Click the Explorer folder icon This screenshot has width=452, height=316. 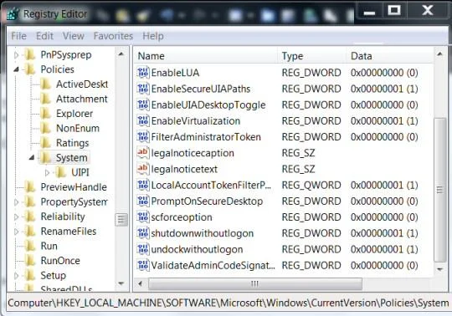click(x=45, y=114)
